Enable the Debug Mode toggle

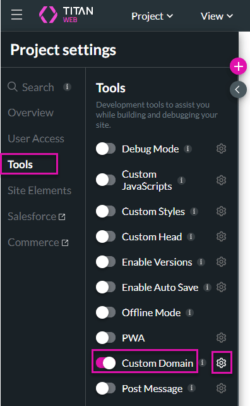tap(105, 149)
